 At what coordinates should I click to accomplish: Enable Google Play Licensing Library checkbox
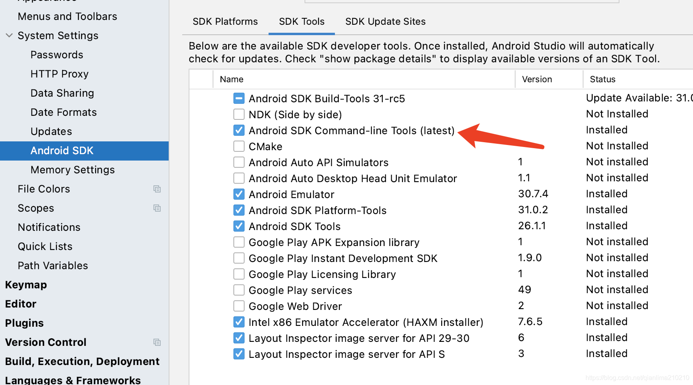coord(239,274)
